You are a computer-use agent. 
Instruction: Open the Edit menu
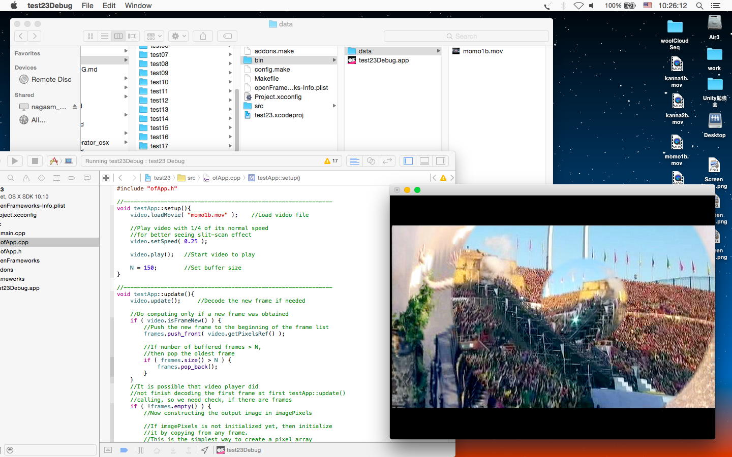coord(109,6)
